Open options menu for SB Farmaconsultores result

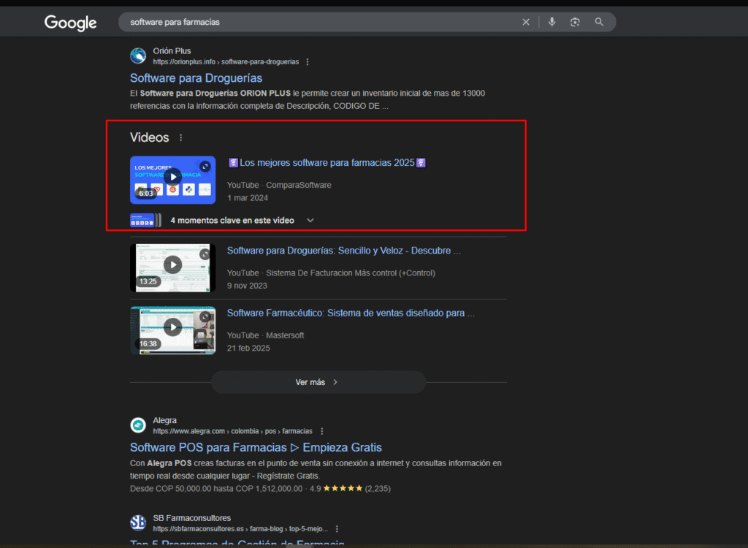(x=337, y=529)
